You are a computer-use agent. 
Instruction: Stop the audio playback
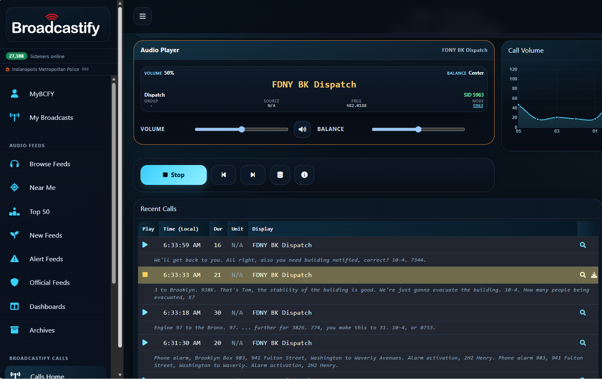point(174,175)
